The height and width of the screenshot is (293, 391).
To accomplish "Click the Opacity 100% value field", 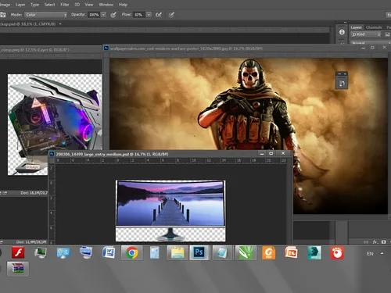I will pyautogui.click(x=94, y=15).
